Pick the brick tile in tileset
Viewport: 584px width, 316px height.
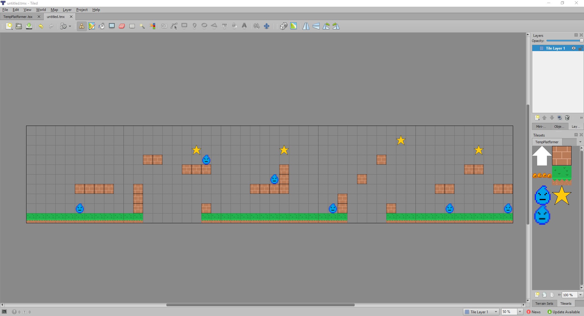coord(562,156)
